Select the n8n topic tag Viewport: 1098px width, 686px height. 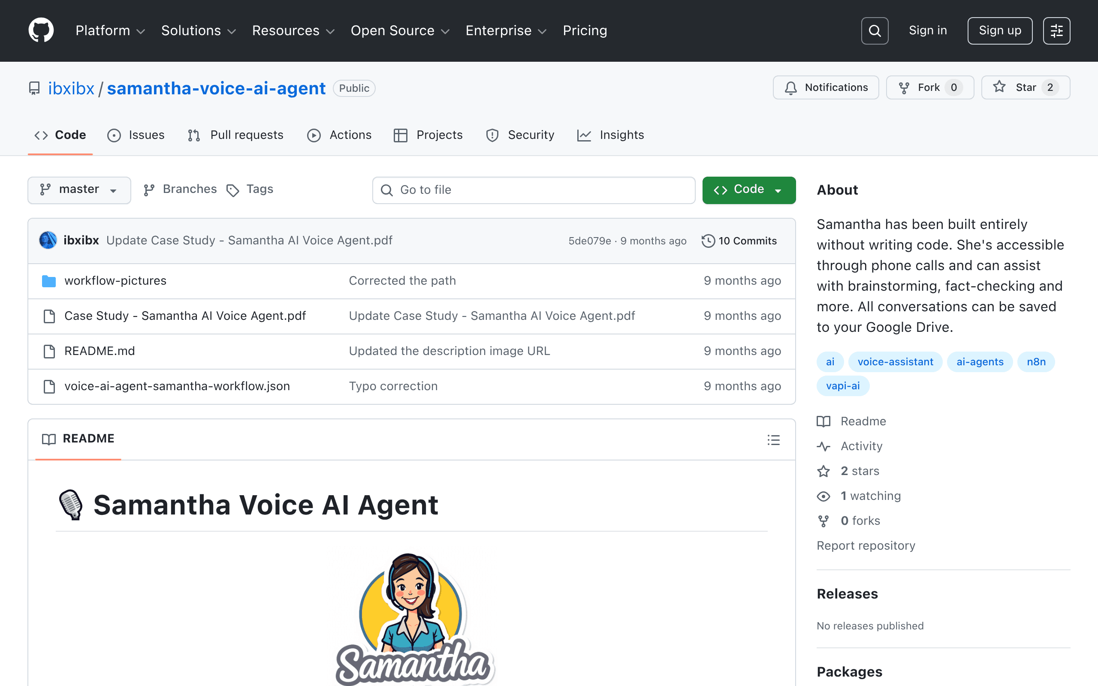[1036, 362]
